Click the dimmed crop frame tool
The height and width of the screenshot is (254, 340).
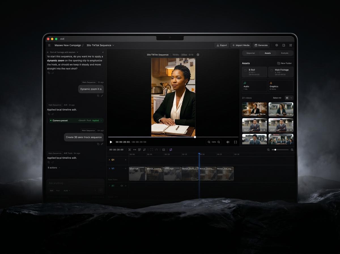click(152, 150)
